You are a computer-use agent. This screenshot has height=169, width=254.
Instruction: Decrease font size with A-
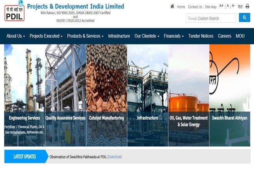click(x=233, y=6)
